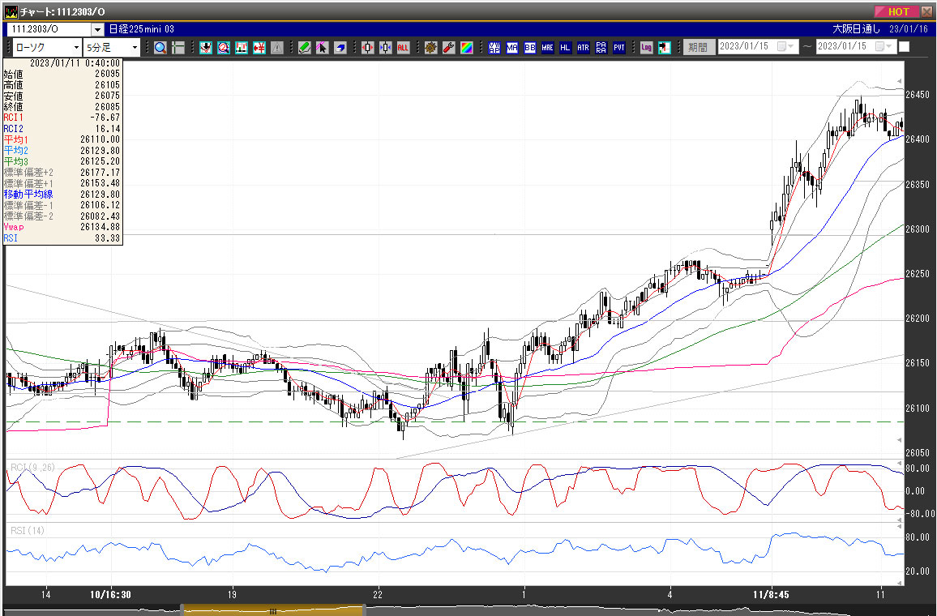The width and height of the screenshot is (937, 616).
Task: Click the 標準偏差+2 row in data panel
Action: tap(62, 172)
